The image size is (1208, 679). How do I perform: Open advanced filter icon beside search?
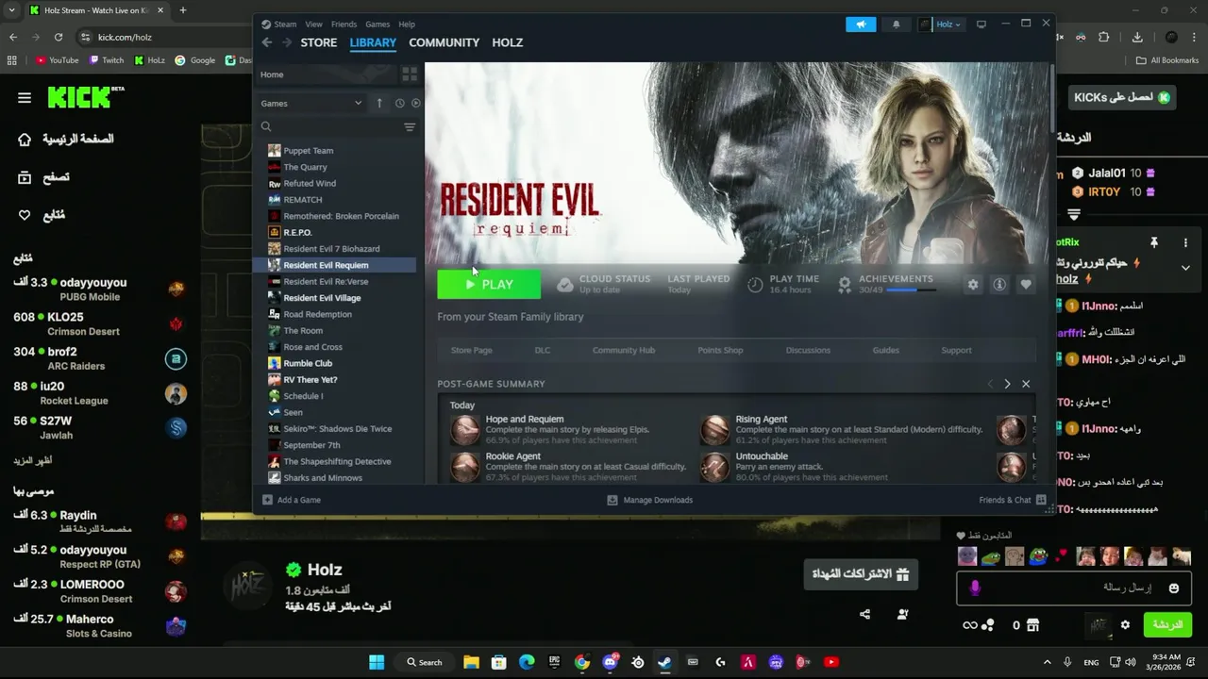point(410,126)
